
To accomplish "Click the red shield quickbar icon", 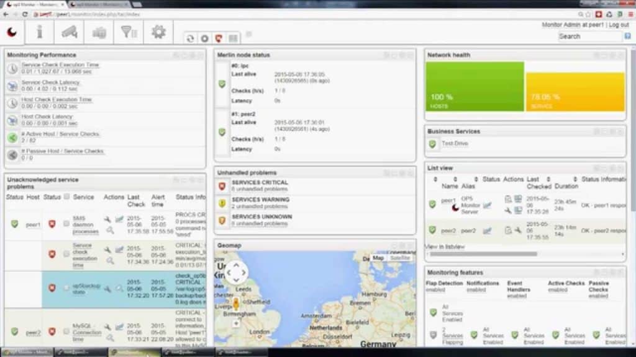I will (219, 38).
